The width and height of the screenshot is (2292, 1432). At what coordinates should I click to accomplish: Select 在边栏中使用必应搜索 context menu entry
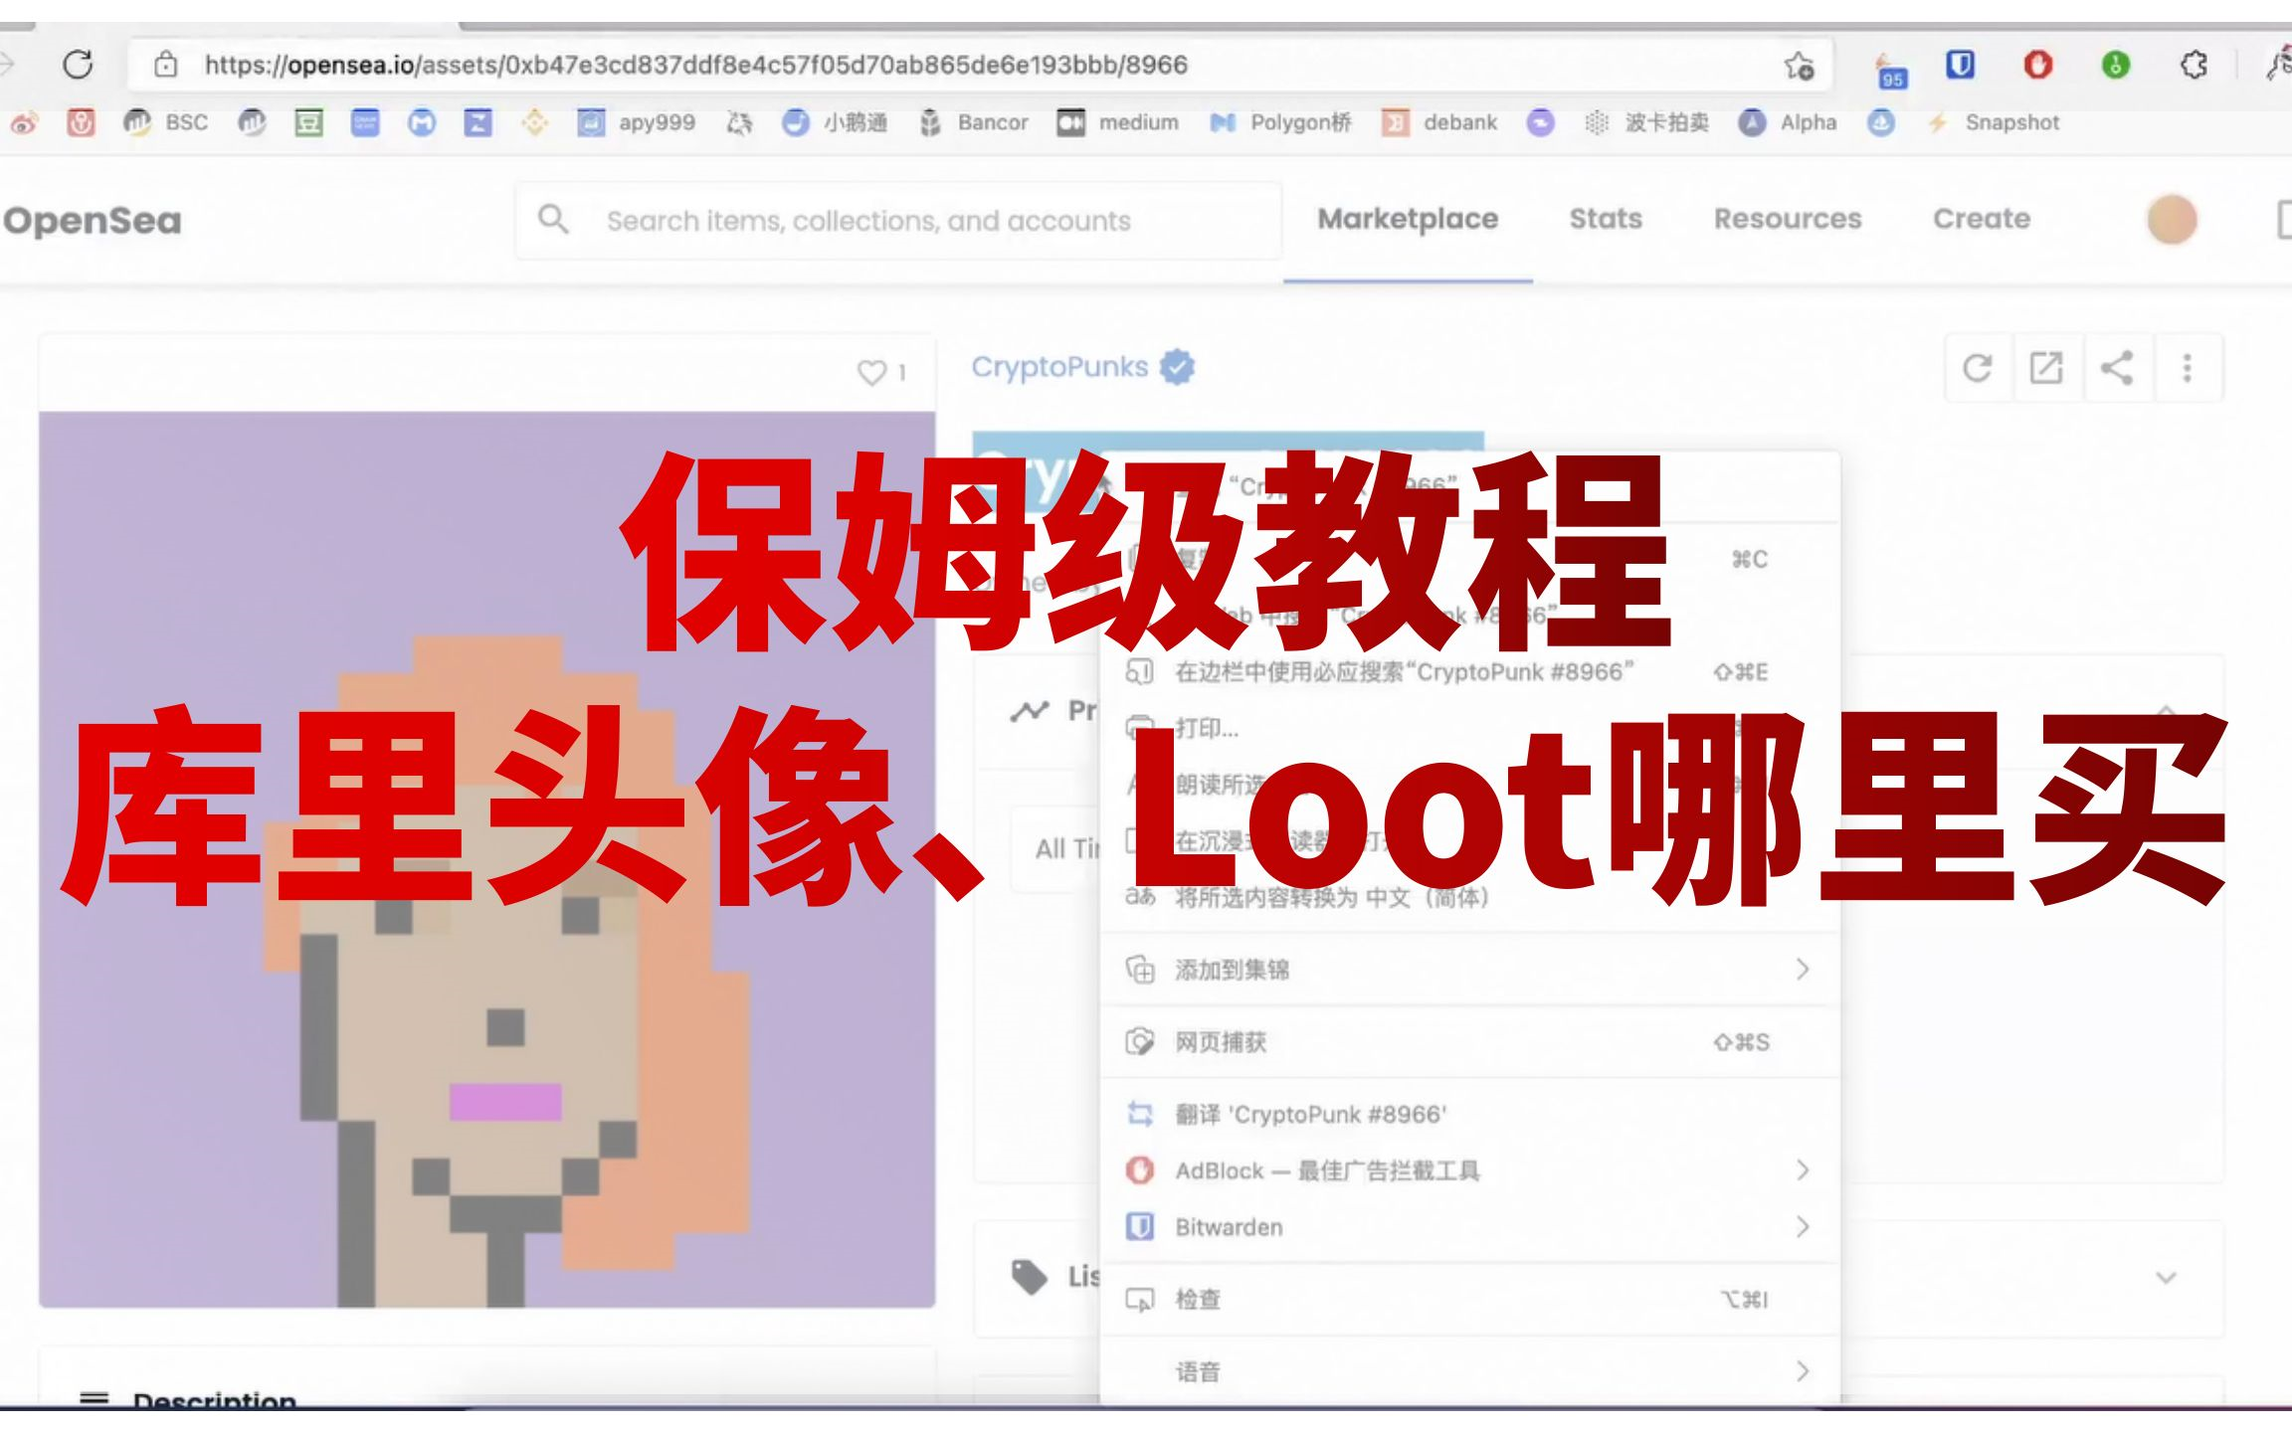[x=1469, y=672]
